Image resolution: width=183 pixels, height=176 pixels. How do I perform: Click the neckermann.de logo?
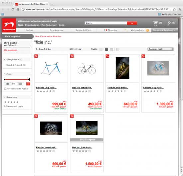pos(9,25)
